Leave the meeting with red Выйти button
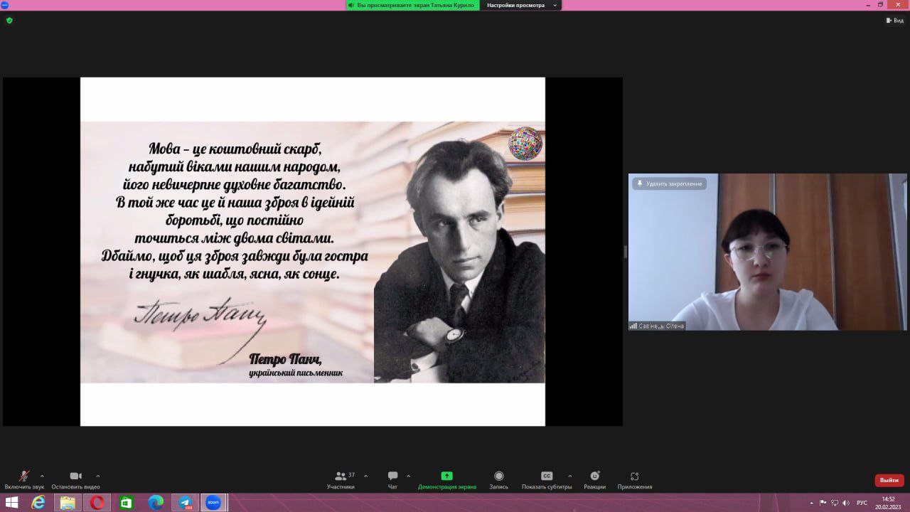The width and height of the screenshot is (910, 512). tap(889, 480)
